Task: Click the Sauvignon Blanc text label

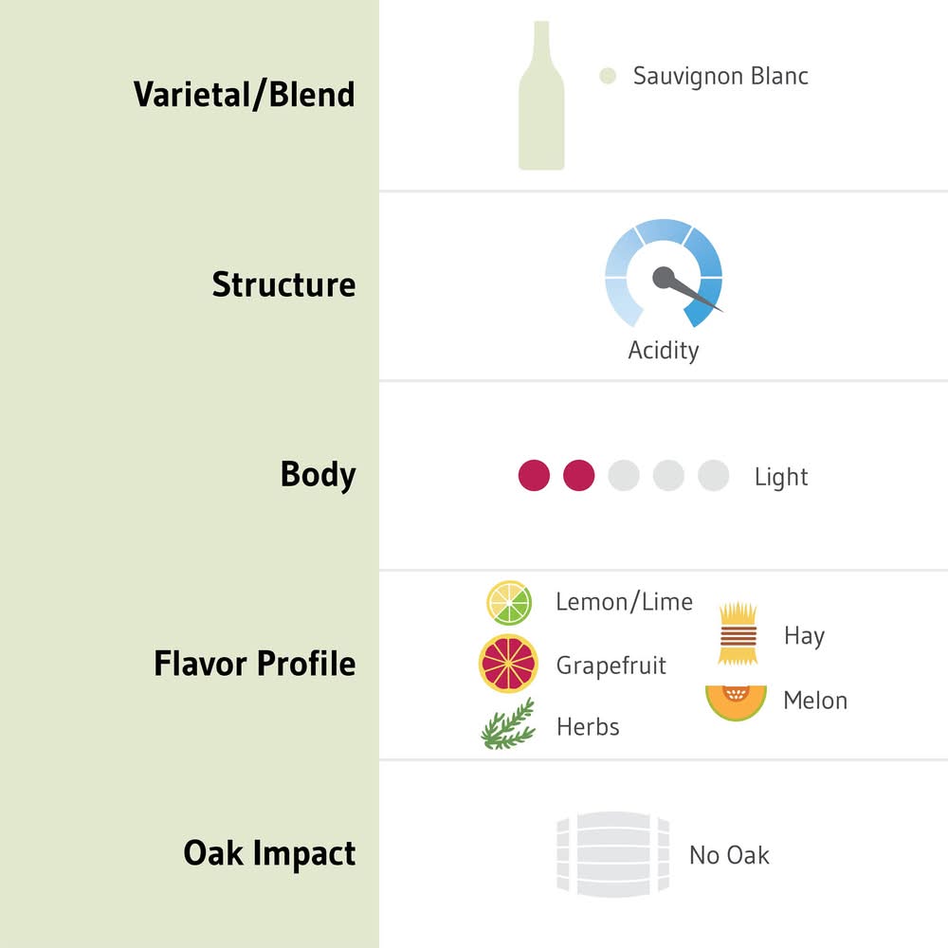Action: tap(720, 77)
